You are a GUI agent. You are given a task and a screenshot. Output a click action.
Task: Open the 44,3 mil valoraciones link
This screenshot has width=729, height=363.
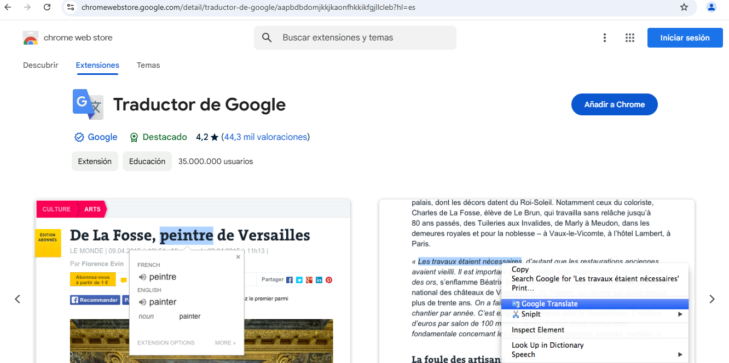tap(265, 137)
